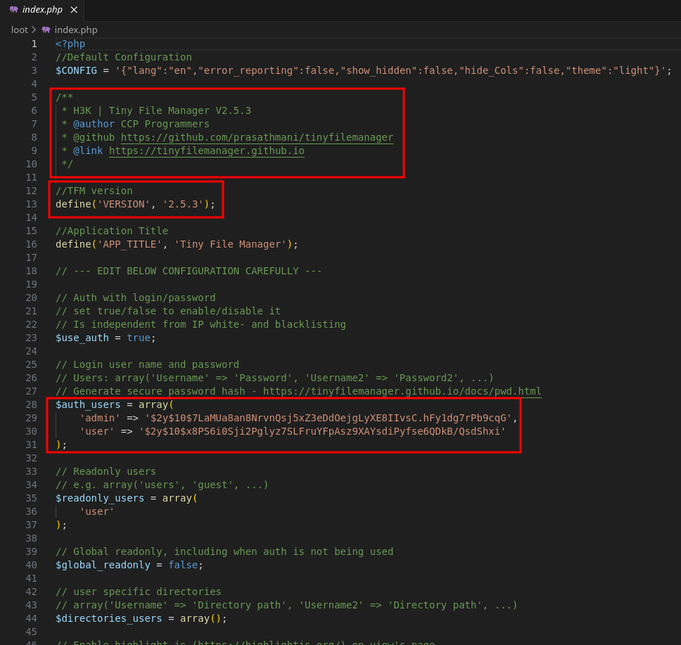
Task: Click the PHP icon in the breadcrumb bar
Action: [46, 30]
